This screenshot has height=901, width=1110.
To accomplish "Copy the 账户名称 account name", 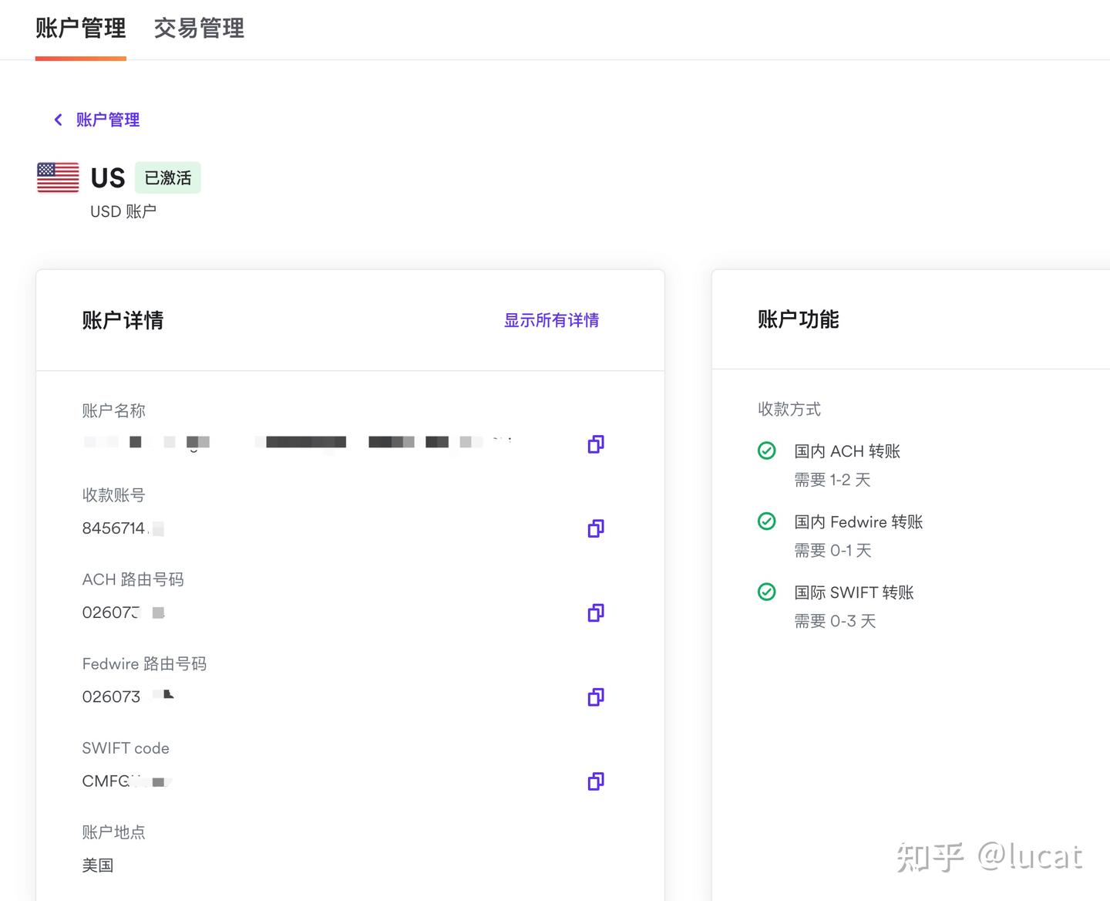I will 595,444.
